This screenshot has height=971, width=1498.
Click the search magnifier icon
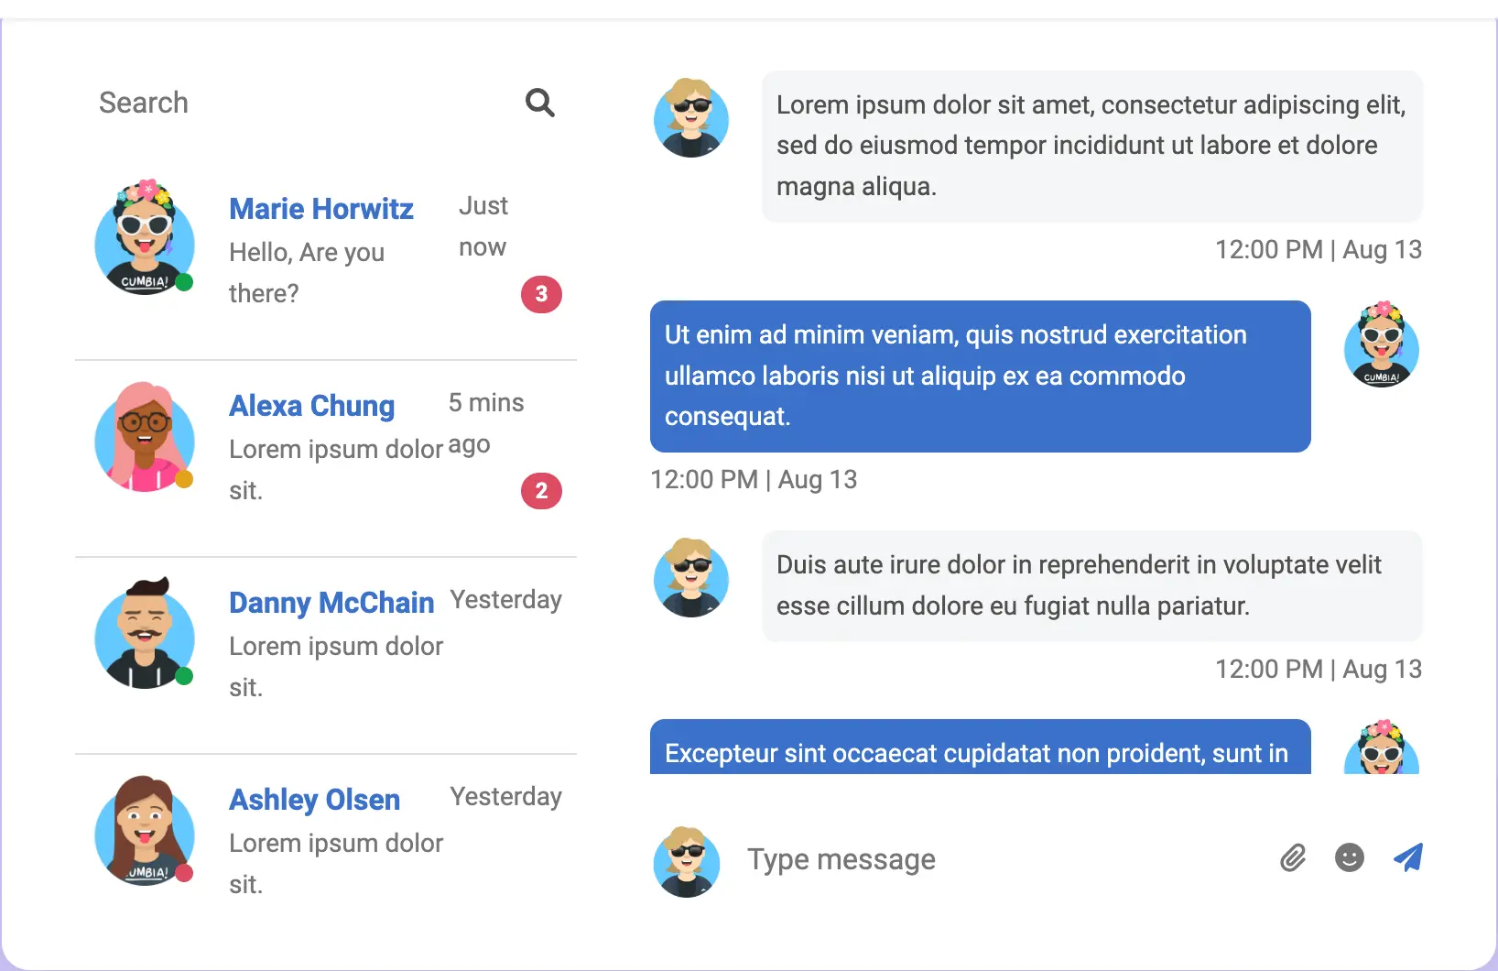coord(540,103)
